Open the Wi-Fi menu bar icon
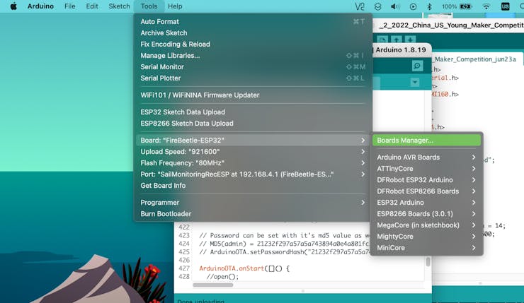This screenshot has height=303, width=524. point(486,6)
